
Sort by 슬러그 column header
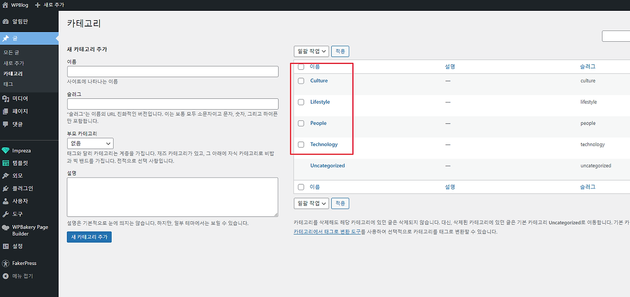point(588,67)
